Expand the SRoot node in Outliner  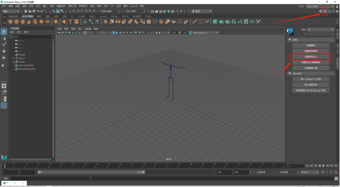[x=13, y=58]
